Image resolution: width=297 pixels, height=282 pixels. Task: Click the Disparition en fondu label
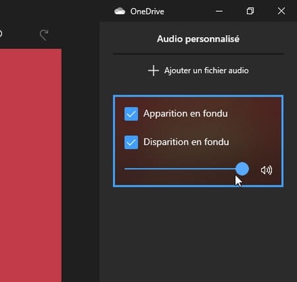click(186, 142)
